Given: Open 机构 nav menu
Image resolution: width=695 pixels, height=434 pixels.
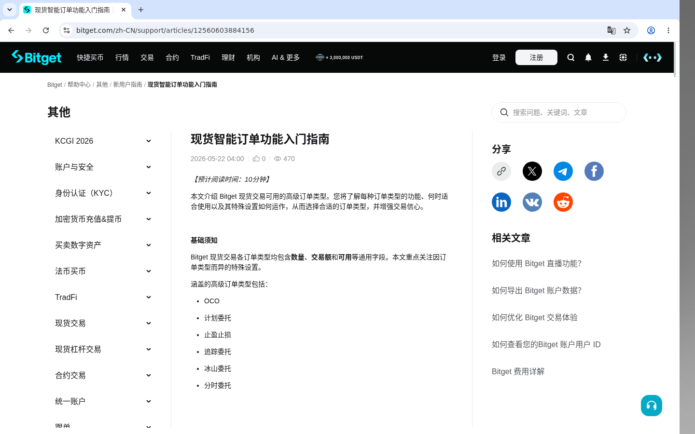Looking at the screenshot, I should coord(253,57).
